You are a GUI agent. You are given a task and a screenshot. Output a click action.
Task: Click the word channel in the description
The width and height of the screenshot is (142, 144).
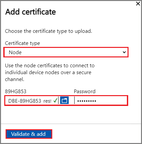point(14,79)
